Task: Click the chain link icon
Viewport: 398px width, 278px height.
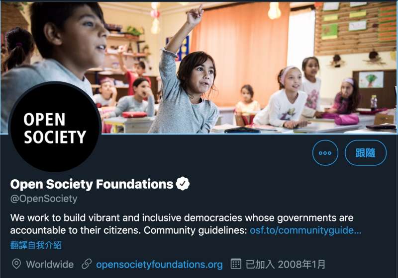Action: (87, 264)
